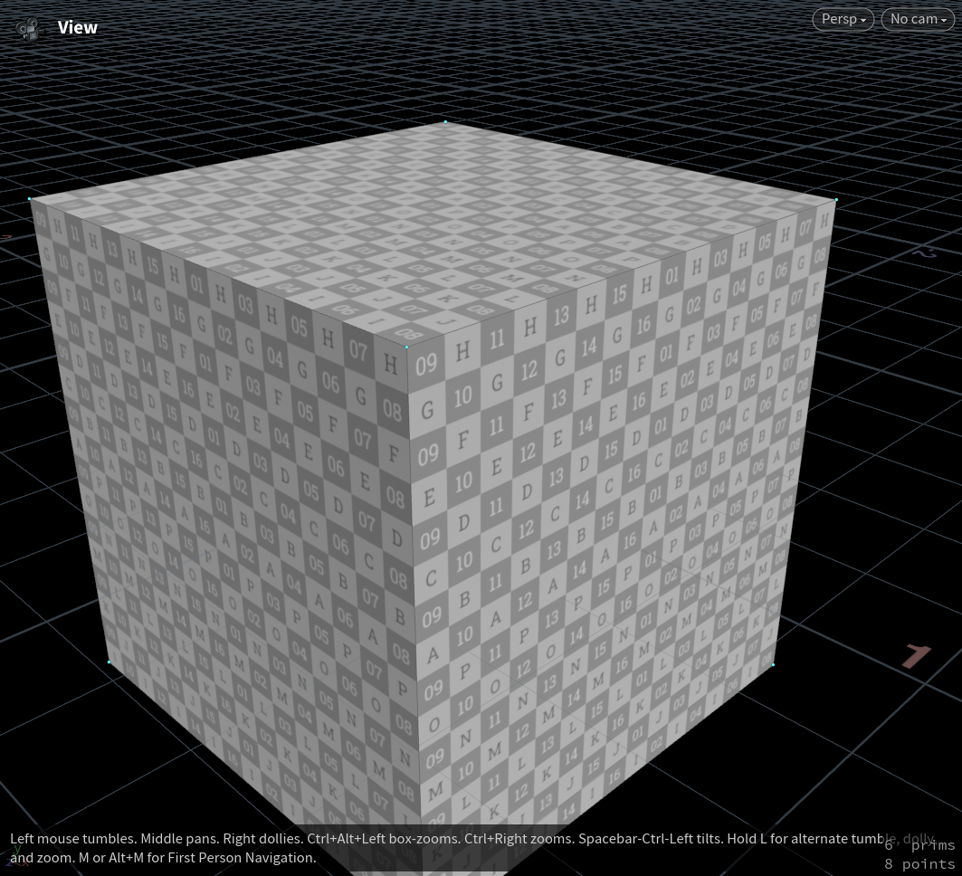
Task: Select the cube's top back corner point
Action: point(445,122)
